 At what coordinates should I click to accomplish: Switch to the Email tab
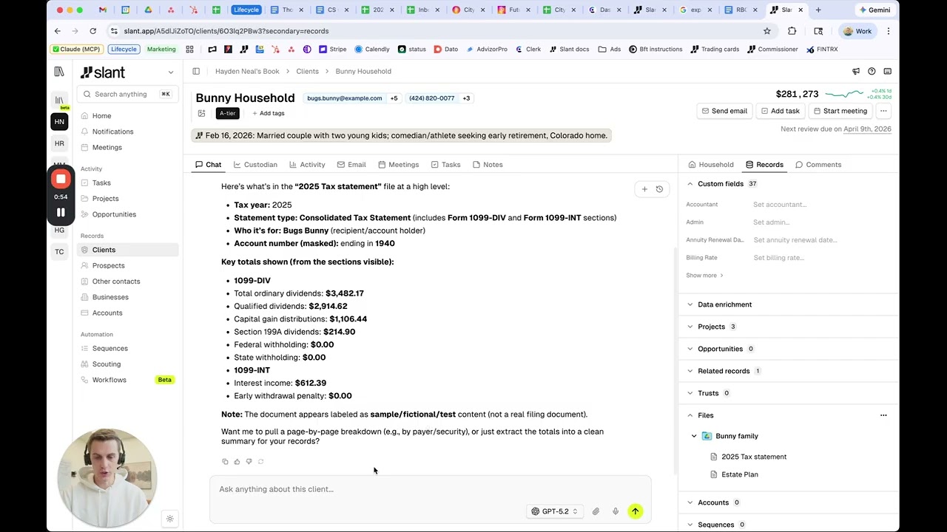[x=351, y=165]
